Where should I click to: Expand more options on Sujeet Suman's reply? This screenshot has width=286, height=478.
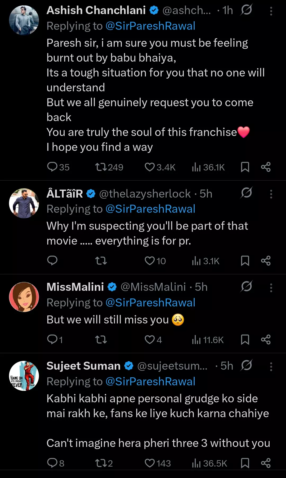pos(271,366)
